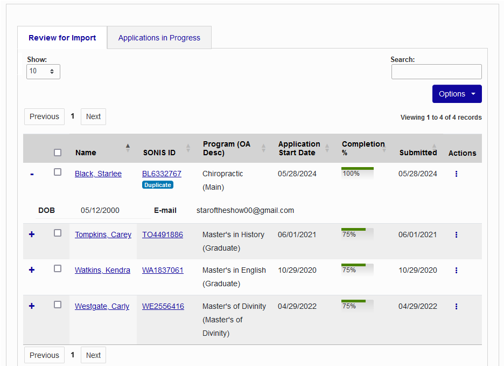
Task: Sort by the Application Start Date arrow
Action: tap(326, 148)
